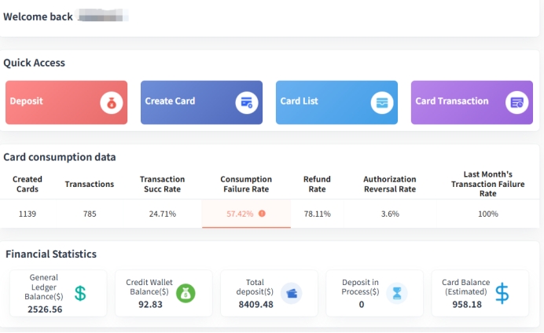The width and height of the screenshot is (544, 333).
Task: Click the Card Transaction circular icon
Action: [517, 103]
